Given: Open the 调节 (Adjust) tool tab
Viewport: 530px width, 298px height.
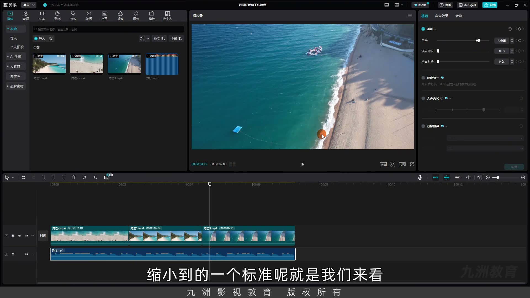Looking at the screenshot, I should (x=136, y=16).
